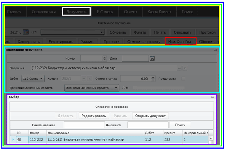Screen dimensions: 225x150
Task: Click the row indicator arrow for ID 46
Action: click(x=13, y=140)
